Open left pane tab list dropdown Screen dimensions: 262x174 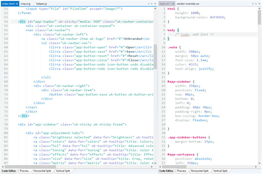pyautogui.click(x=155, y=3)
